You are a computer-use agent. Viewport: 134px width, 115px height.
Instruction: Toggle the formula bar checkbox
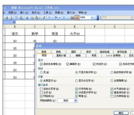coord(67,64)
